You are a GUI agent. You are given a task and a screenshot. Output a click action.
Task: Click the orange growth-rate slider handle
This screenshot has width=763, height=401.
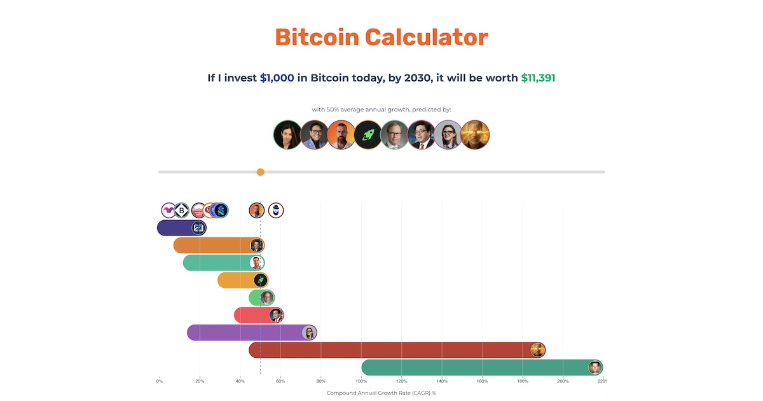click(260, 172)
